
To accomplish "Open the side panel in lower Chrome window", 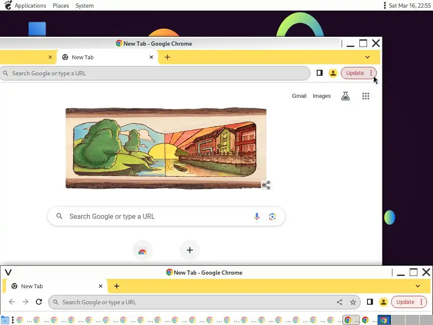I will 370,302.
